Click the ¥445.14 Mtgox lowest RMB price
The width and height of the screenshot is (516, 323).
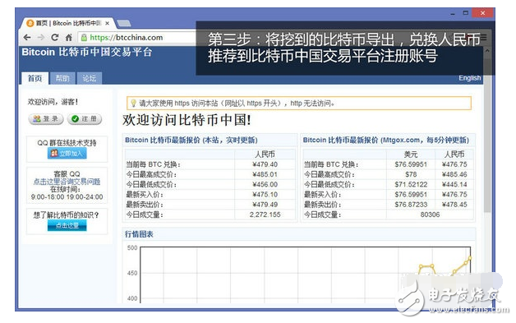pyautogui.click(x=454, y=184)
